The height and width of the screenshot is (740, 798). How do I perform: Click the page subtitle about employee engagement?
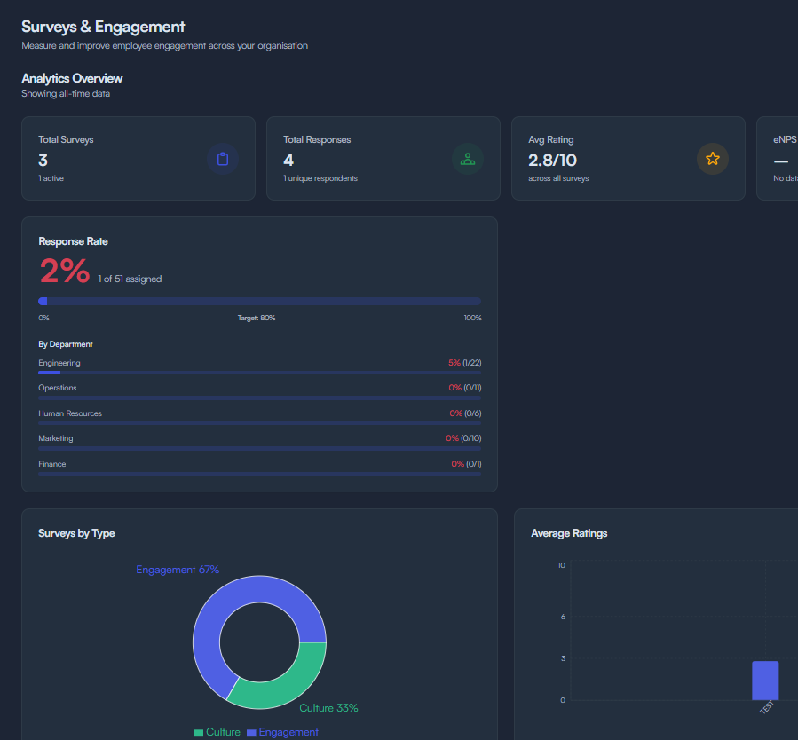[164, 46]
